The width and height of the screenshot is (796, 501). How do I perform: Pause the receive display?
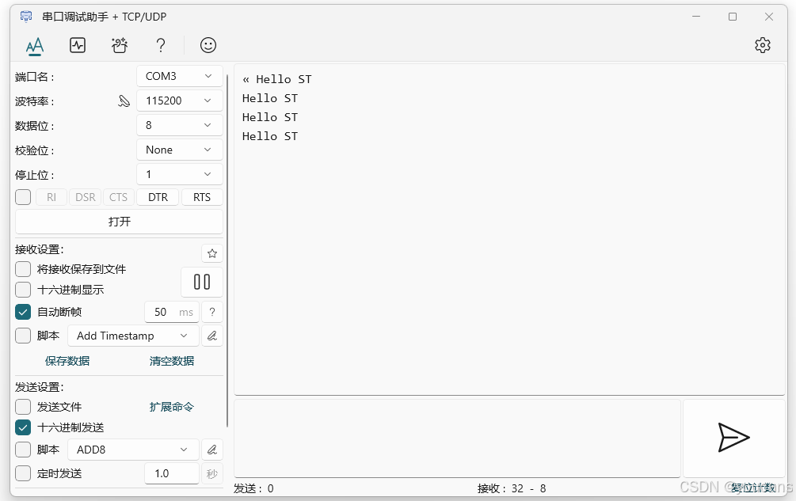tap(201, 281)
